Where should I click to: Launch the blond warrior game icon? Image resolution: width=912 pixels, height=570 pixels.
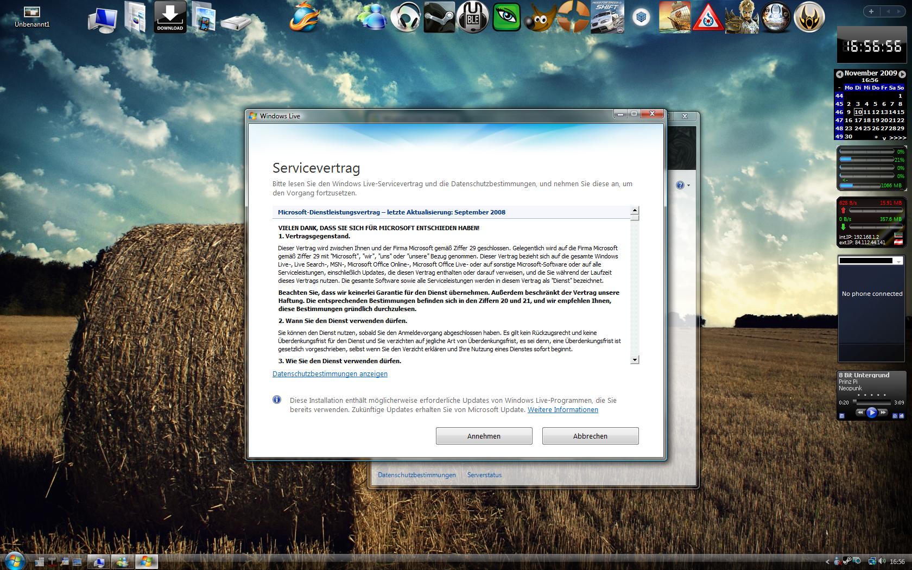[x=742, y=17]
